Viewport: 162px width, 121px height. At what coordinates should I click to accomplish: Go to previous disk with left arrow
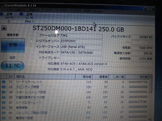click(x=4, y=28)
